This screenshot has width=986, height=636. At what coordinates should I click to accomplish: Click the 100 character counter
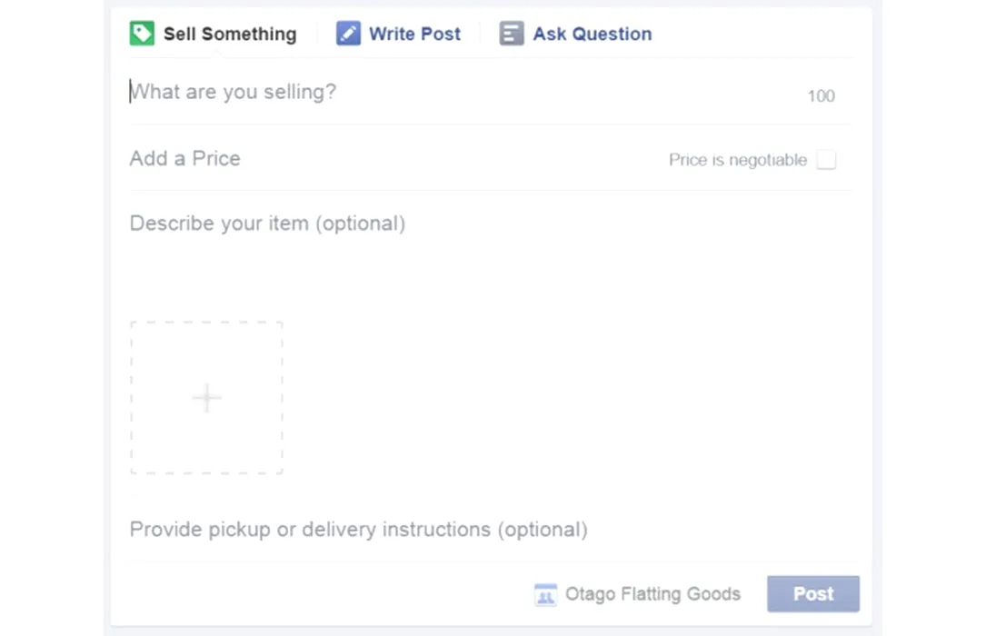coord(821,96)
